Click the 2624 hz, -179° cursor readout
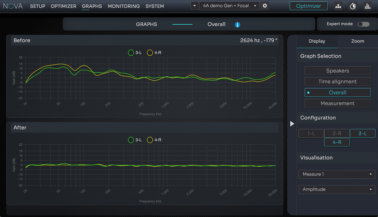Viewport: 378px width, 217px height. [259, 40]
